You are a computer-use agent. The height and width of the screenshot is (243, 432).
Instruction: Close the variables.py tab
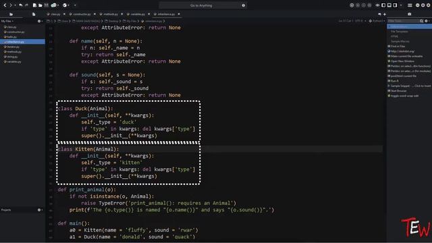point(149,14)
